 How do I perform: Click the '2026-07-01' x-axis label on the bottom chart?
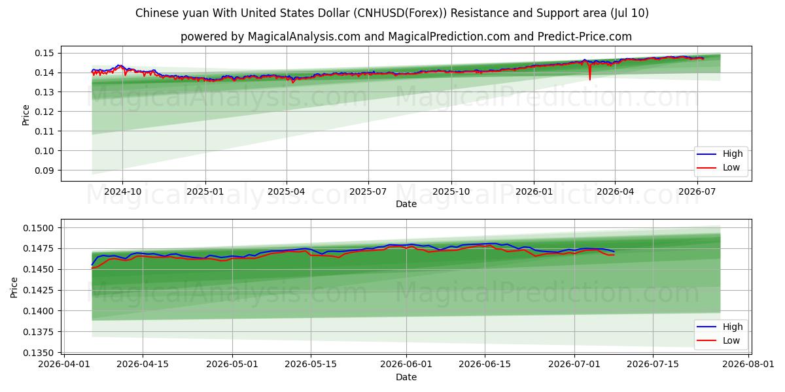pyautogui.click(x=574, y=365)
